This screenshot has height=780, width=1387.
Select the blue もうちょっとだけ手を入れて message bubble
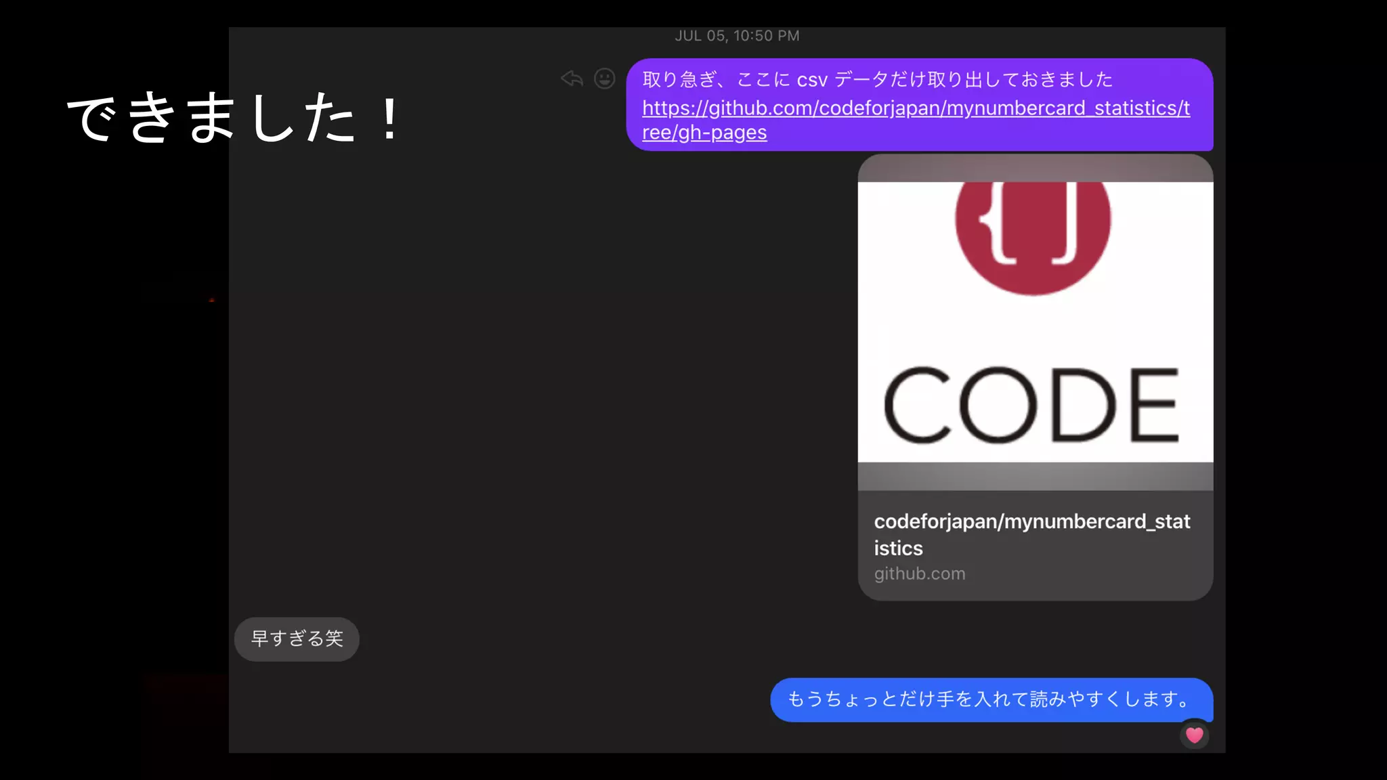(x=991, y=699)
